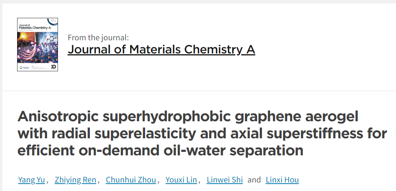Open Linwei Shi author link

[x=225, y=180]
